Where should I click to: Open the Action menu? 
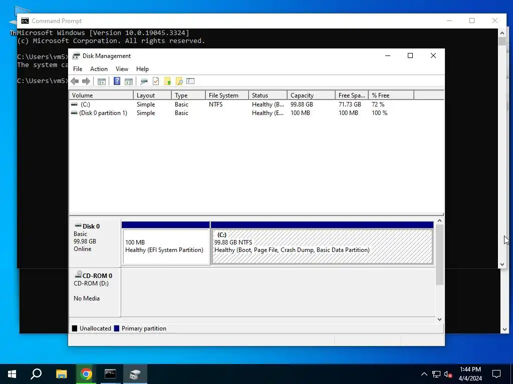99,69
